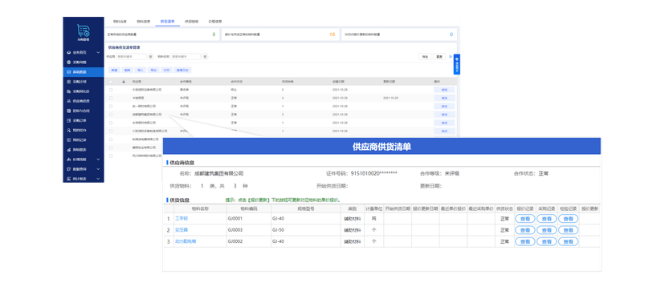Click the 采购计划 sidebar icon
The height and width of the screenshot is (291, 665).
69,82
